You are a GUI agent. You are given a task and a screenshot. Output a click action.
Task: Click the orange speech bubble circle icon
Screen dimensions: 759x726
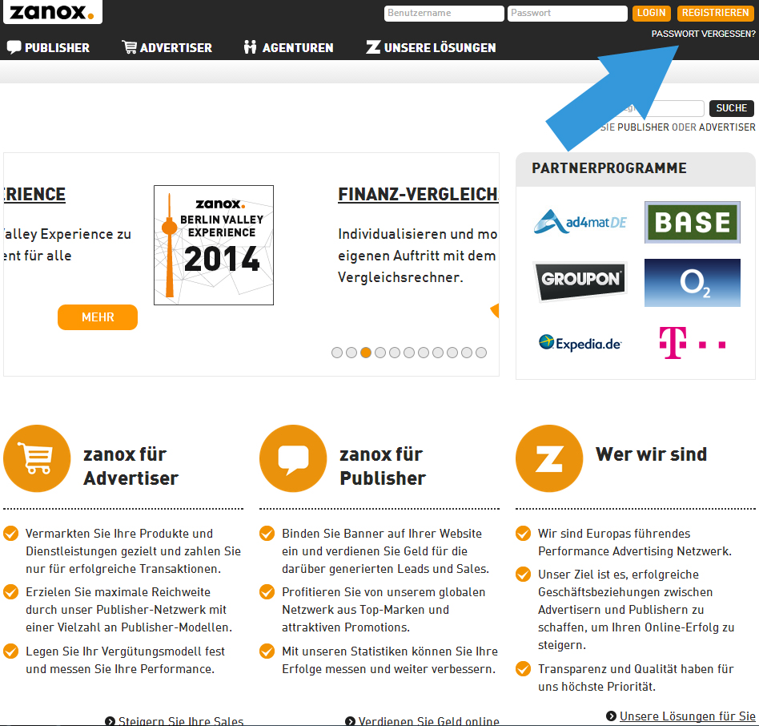pyautogui.click(x=293, y=458)
